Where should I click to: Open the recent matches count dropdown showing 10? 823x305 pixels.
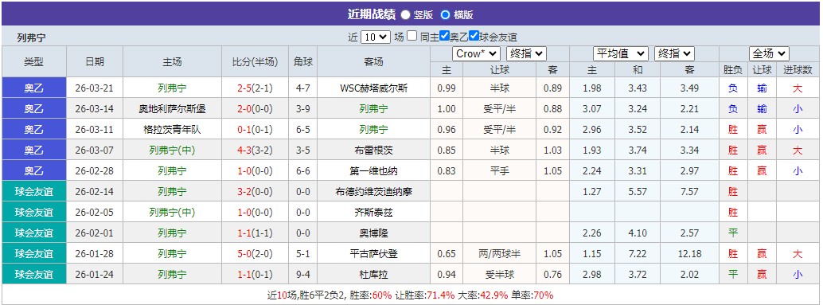[x=376, y=37]
